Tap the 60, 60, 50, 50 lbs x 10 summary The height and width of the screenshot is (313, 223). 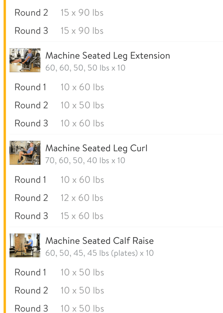point(85,68)
